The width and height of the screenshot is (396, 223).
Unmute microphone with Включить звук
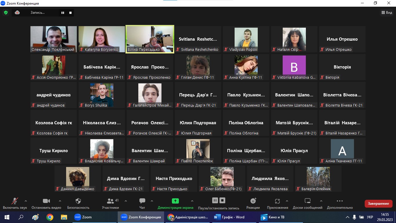14,201
